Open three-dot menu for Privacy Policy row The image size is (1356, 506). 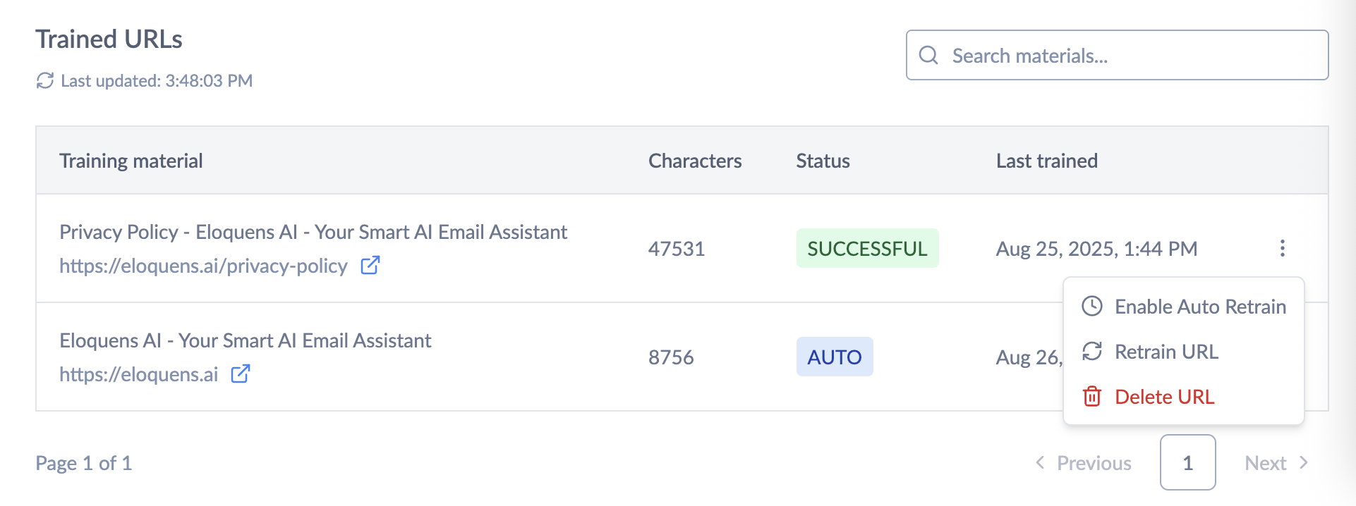coord(1282,248)
